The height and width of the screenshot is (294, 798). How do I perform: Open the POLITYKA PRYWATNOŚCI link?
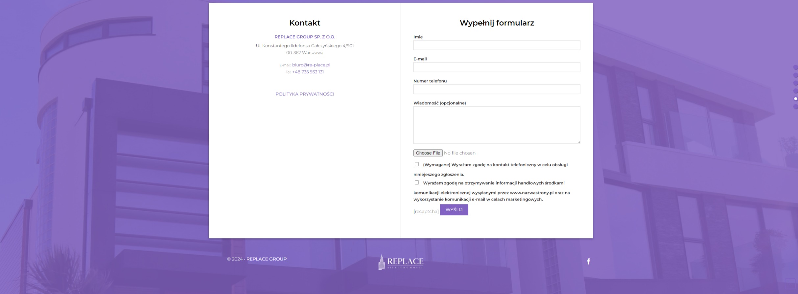(305, 94)
